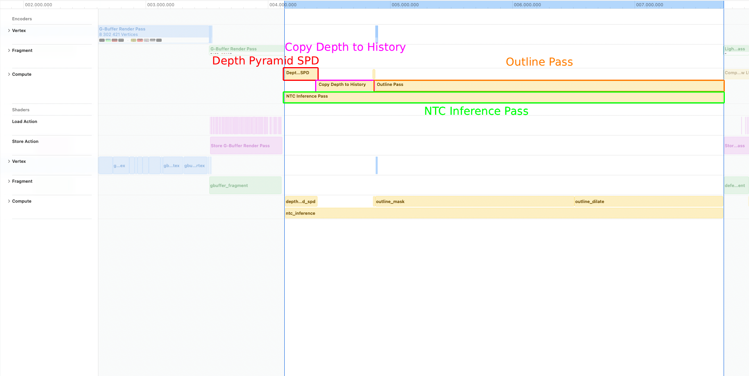
Task: Select the Stor...ass store action block
Action: click(x=736, y=146)
